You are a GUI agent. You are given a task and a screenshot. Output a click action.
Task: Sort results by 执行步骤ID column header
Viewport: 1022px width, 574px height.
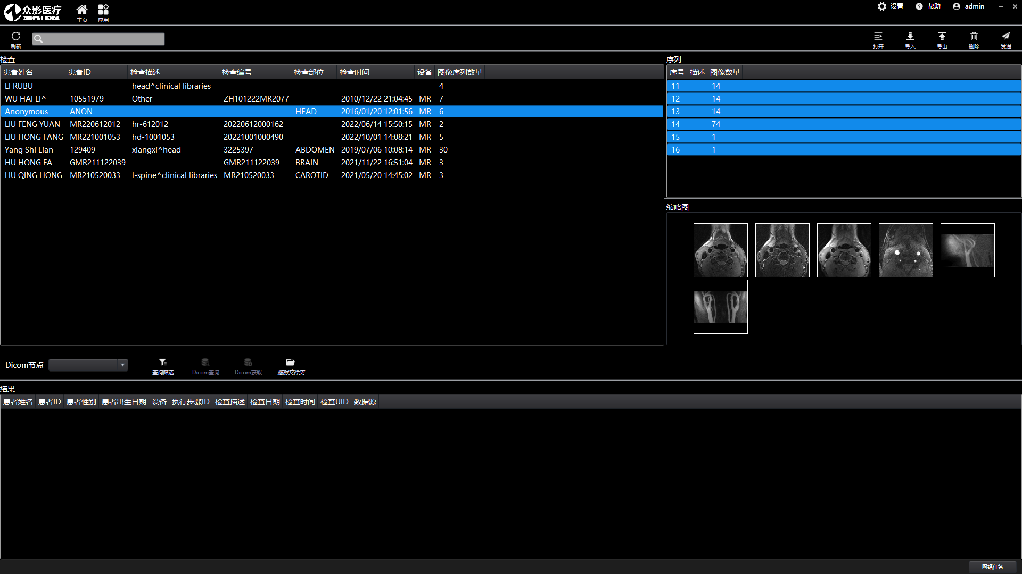coord(191,402)
